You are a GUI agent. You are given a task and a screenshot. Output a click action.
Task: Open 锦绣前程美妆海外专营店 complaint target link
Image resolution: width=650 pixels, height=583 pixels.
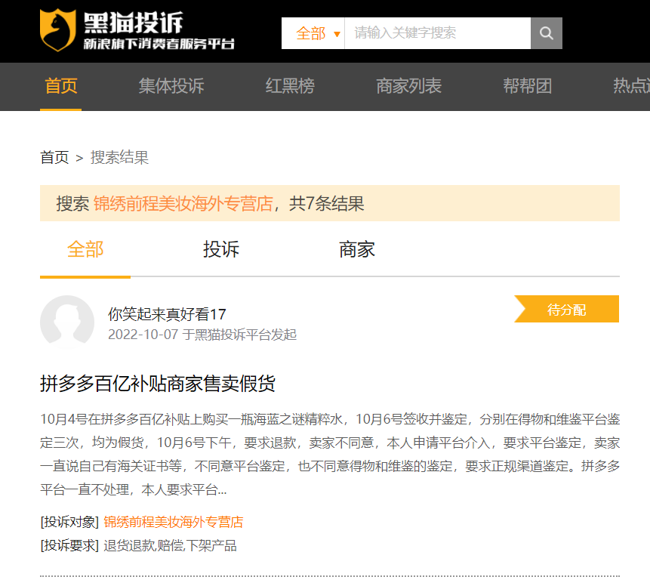pyautogui.click(x=174, y=522)
